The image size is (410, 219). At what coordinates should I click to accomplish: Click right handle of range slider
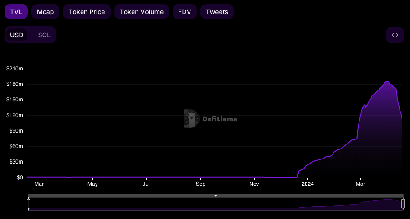403,204
